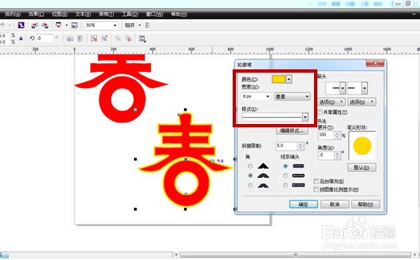Click the middle round line cap shape icon
This screenshot has height=260, width=420.
click(299, 175)
